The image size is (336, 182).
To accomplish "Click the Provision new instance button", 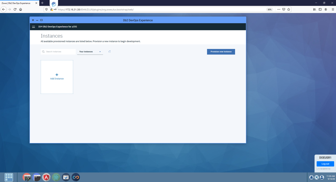I will tap(221, 52).
